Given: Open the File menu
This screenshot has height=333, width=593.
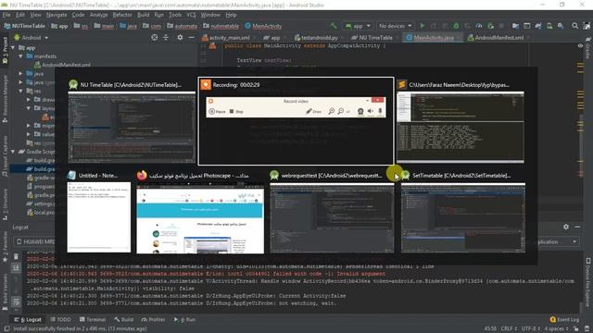Looking at the screenshot, I should tap(6, 15).
